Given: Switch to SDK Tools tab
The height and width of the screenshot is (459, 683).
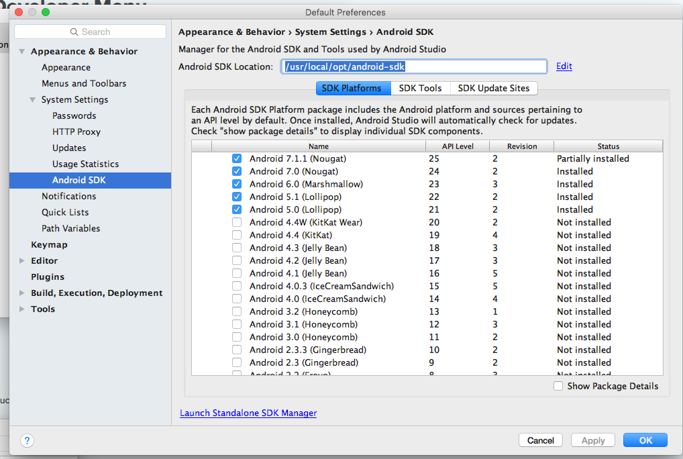Looking at the screenshot, I should click(421, 89).
